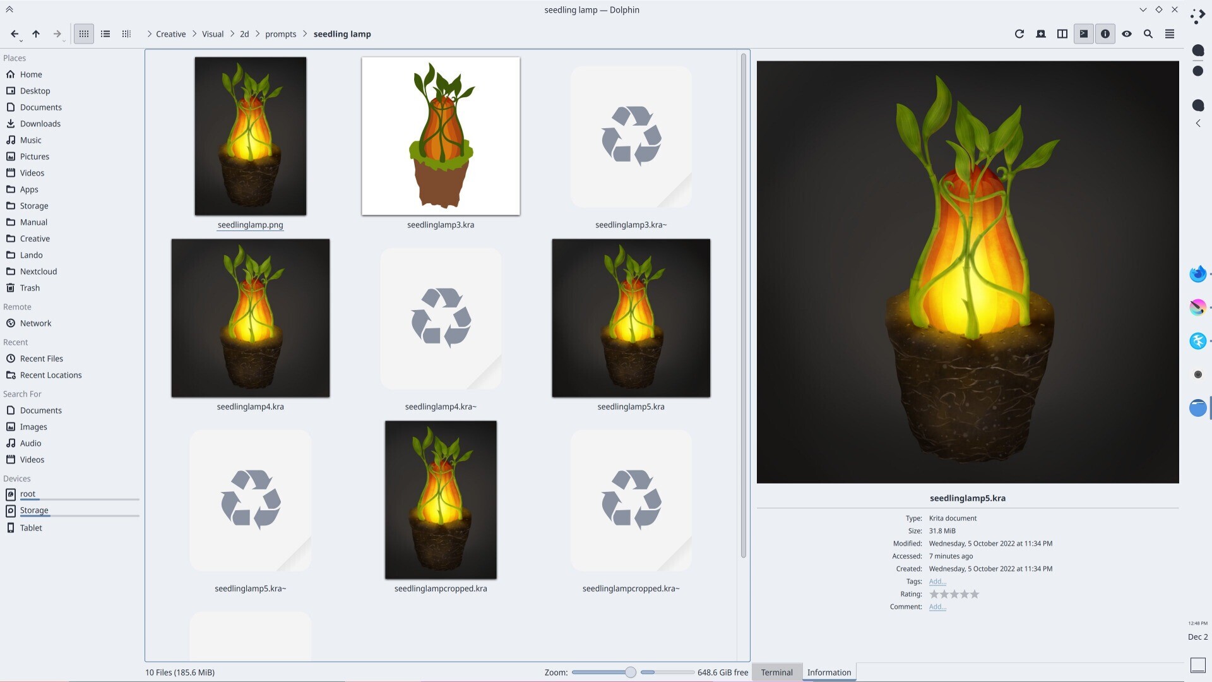Open the search magnifier icon

[1148, 34]
